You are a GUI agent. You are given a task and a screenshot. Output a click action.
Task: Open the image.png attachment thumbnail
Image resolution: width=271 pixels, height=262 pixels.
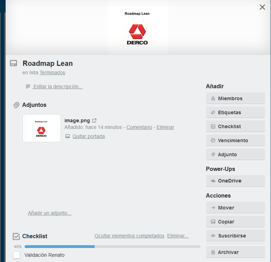coord(42,128)
